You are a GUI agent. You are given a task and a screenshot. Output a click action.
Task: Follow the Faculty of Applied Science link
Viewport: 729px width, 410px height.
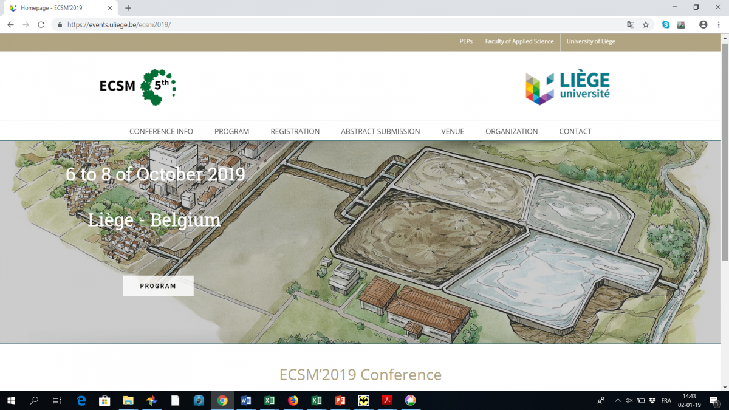coord(519,41)
